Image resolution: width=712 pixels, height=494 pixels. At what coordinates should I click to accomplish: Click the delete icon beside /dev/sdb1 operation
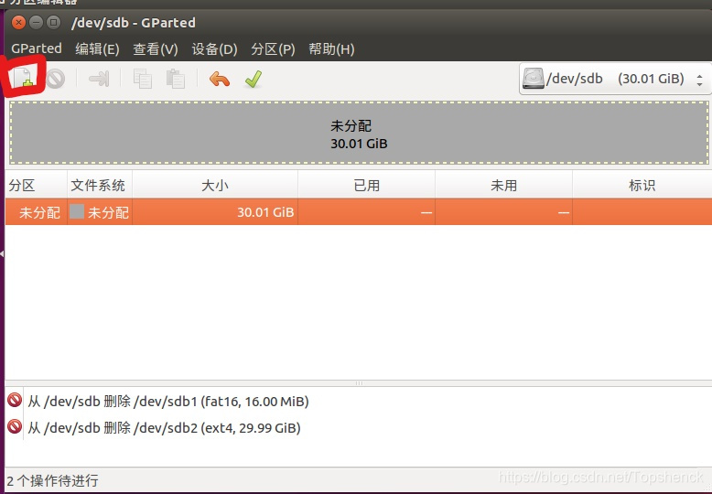15,401
